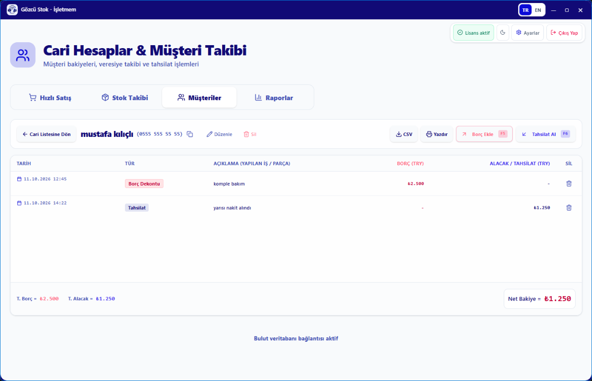This screenshot has height=381, width=592.
Task: Click the ₺1.250 amount in the Tahsilat row
Action: pos(542,208)
